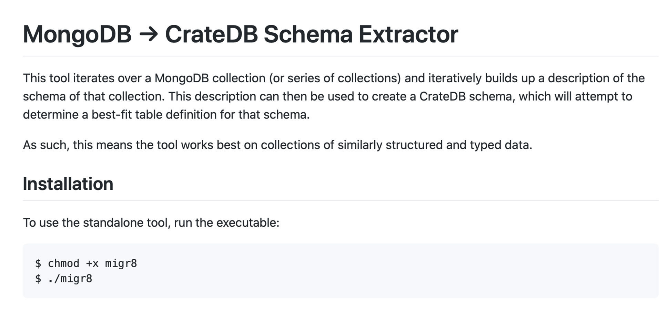This screenshot has height=321, width=668.
Task: Click the words 'run the executable:'
Action: click(226, 223)
